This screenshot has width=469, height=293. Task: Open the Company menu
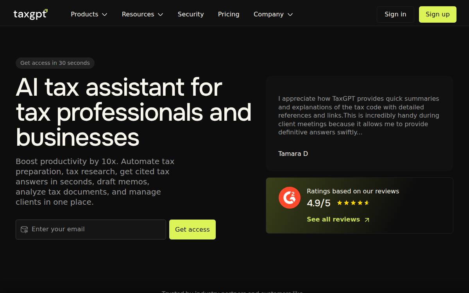[x=273, y=14]
